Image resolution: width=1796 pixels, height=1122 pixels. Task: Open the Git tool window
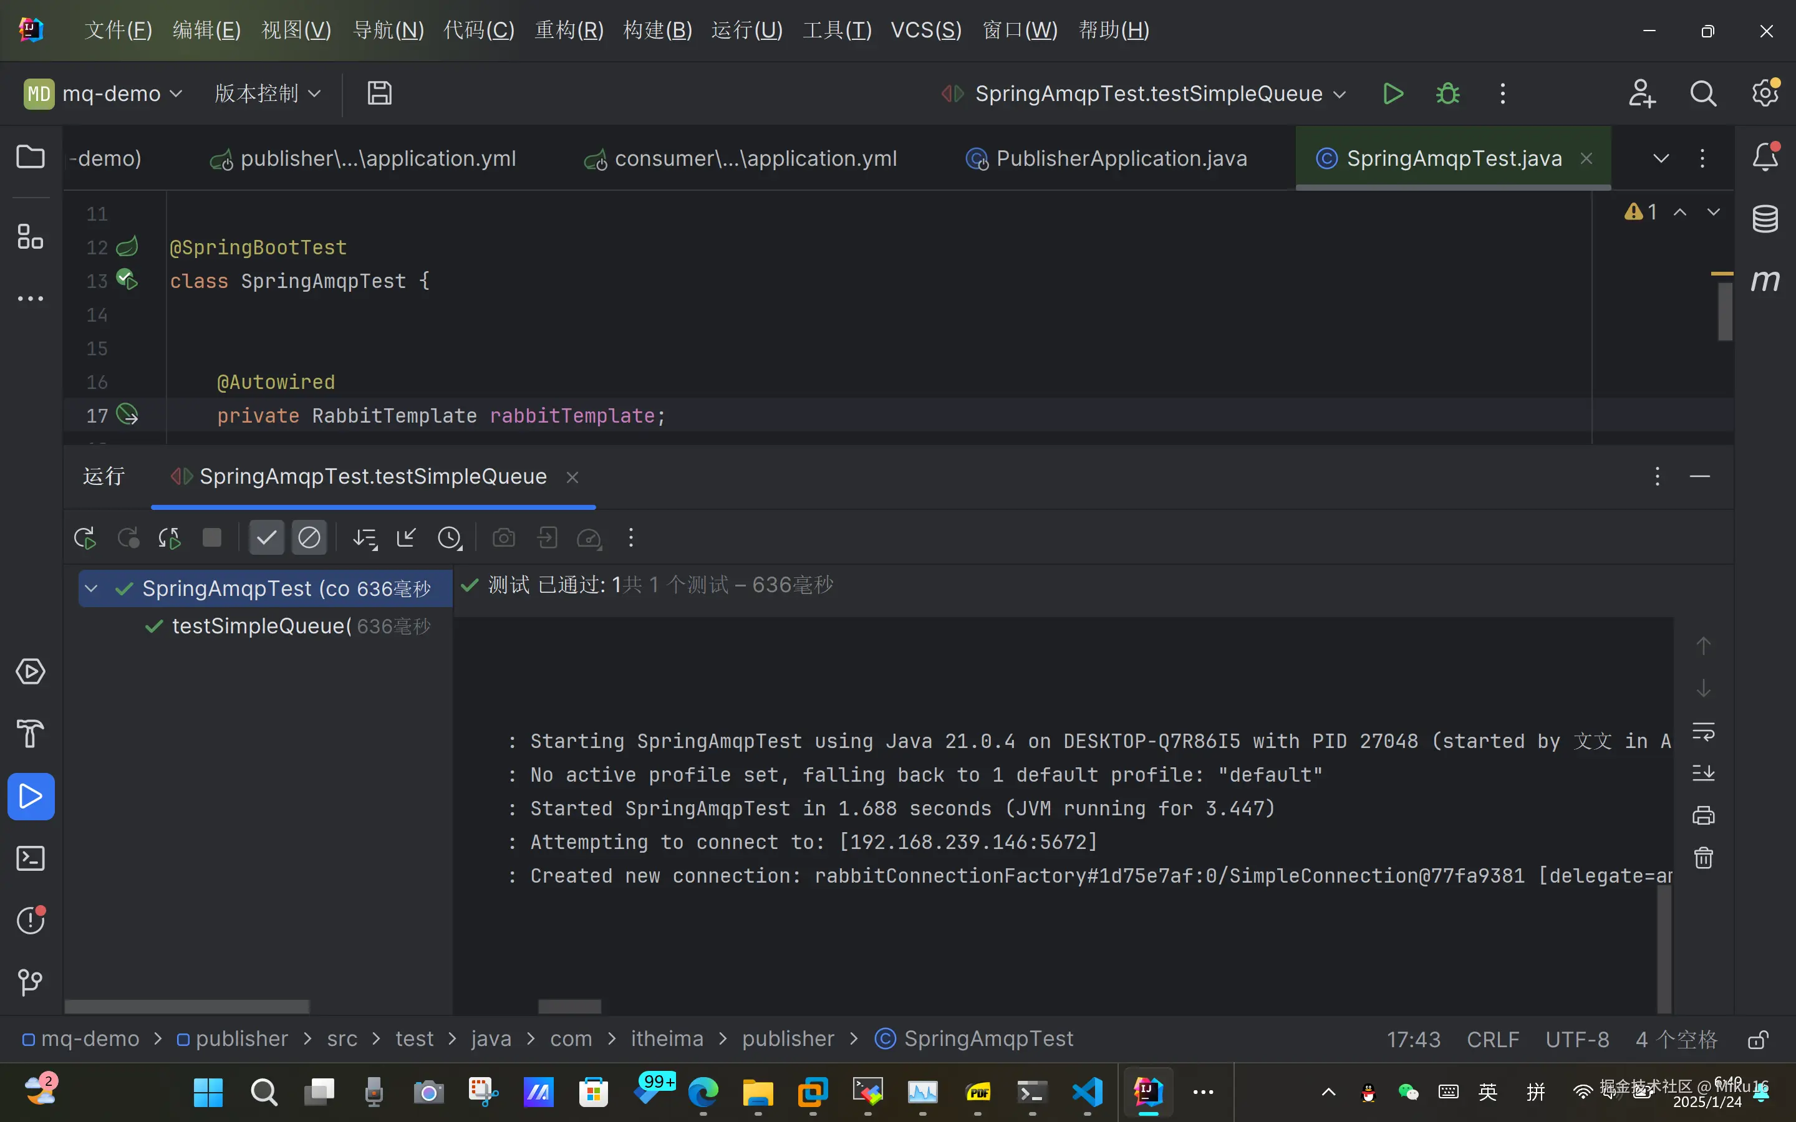click(x=31, y=982)
